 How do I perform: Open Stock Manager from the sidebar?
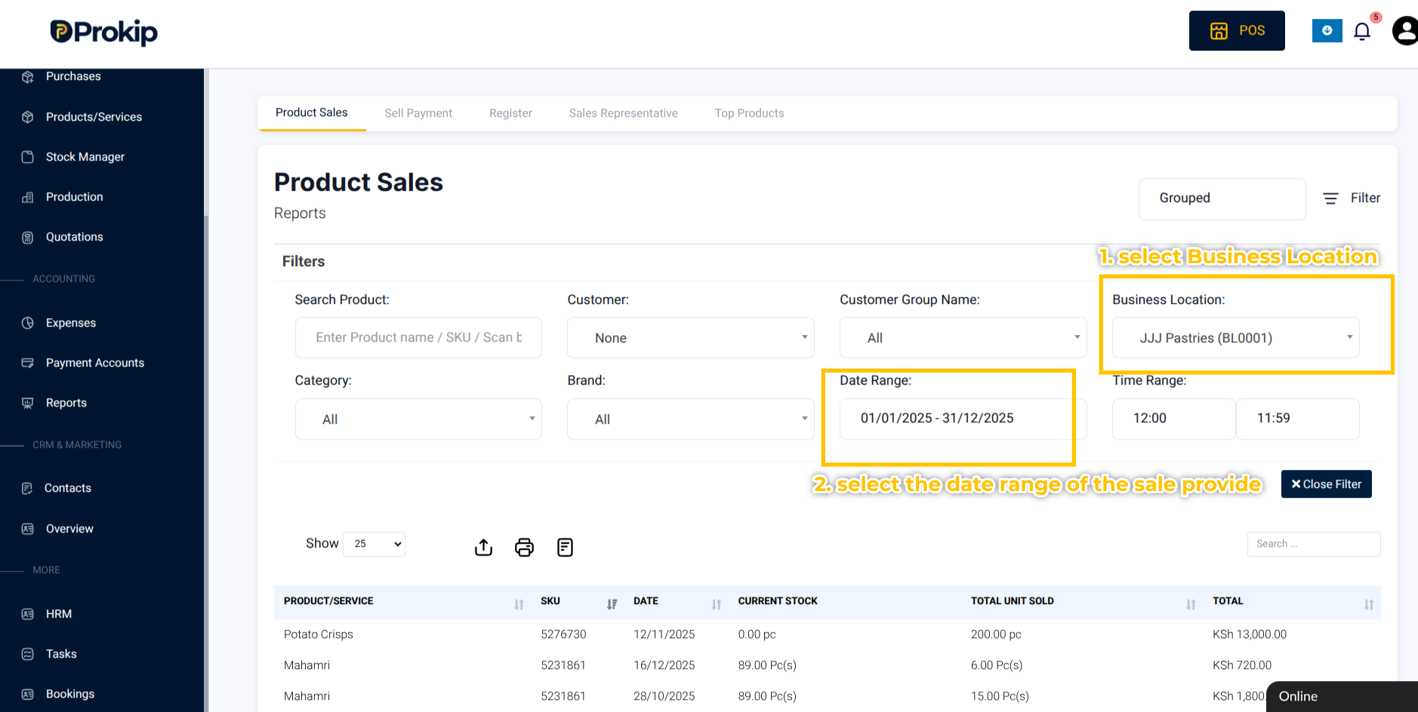(x=85, y=157)
